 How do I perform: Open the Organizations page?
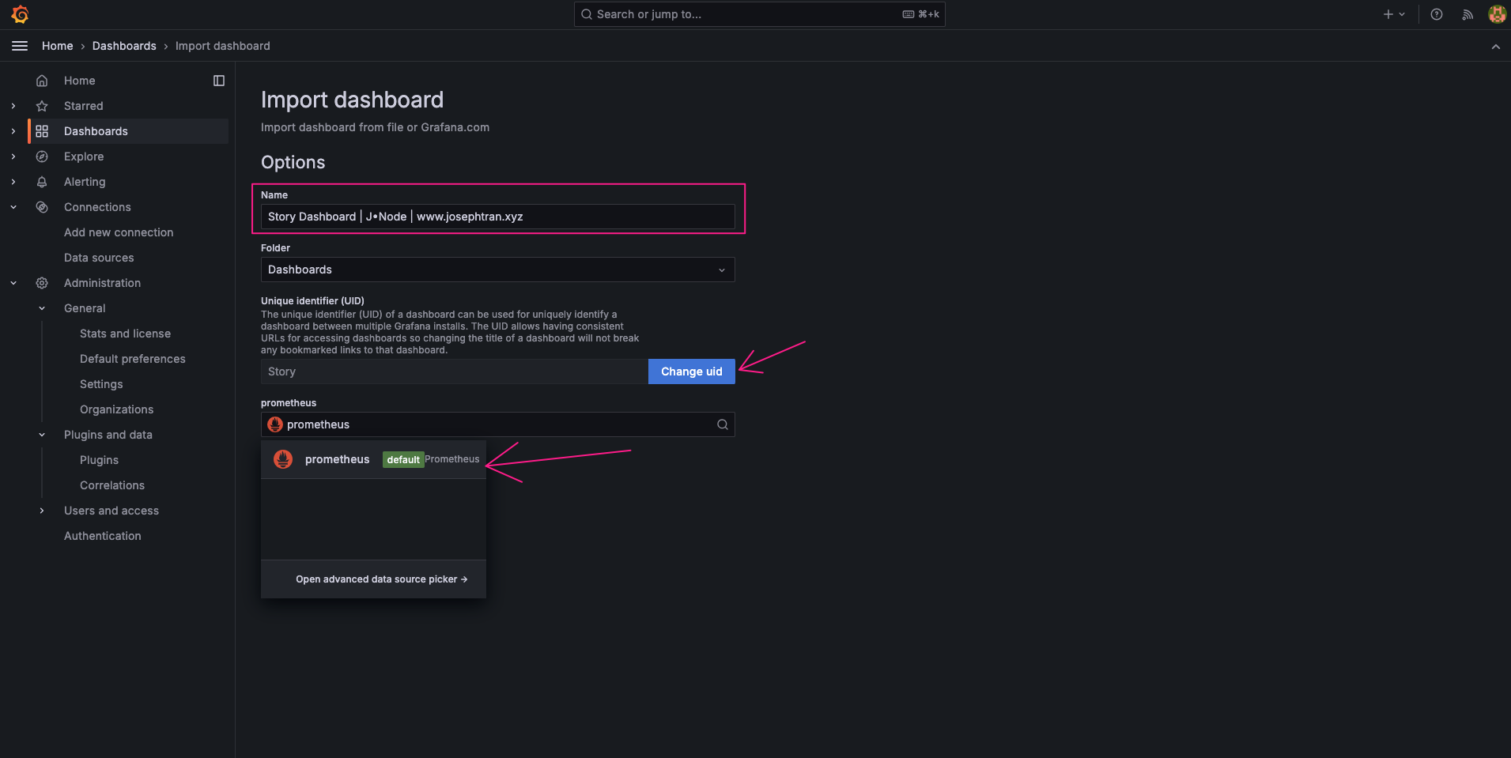(116, 409)
